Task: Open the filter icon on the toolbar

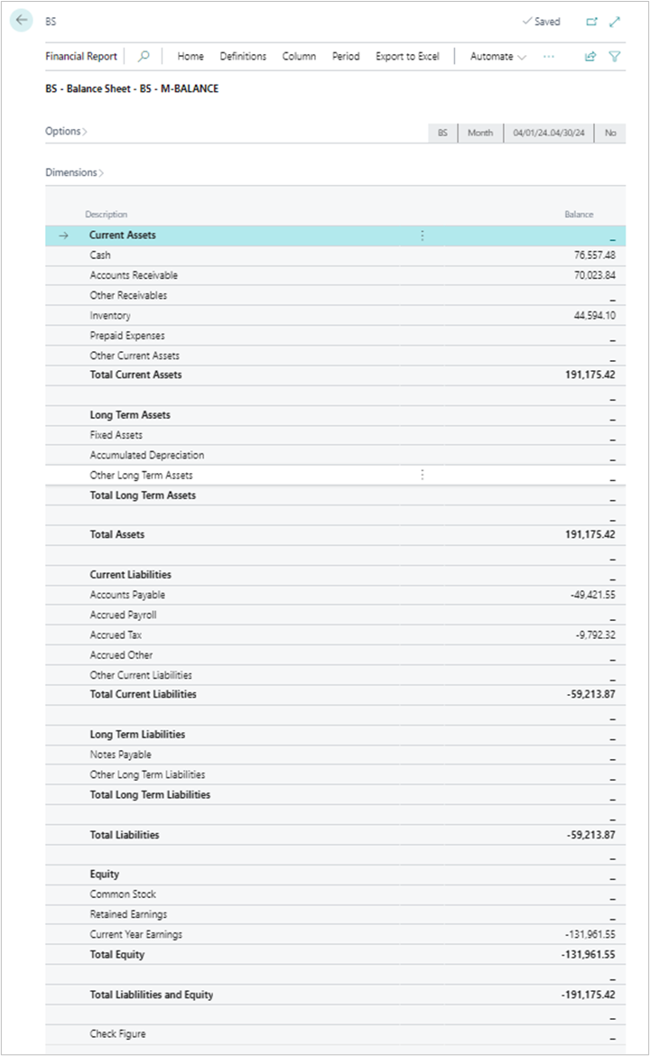Action: (x=615, y=56)
